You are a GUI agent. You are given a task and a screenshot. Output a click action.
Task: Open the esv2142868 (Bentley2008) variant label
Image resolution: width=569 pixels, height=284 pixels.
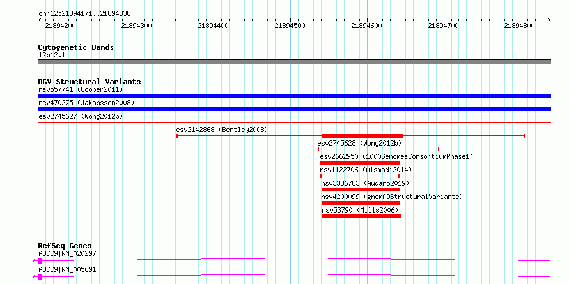coord(222,130)
